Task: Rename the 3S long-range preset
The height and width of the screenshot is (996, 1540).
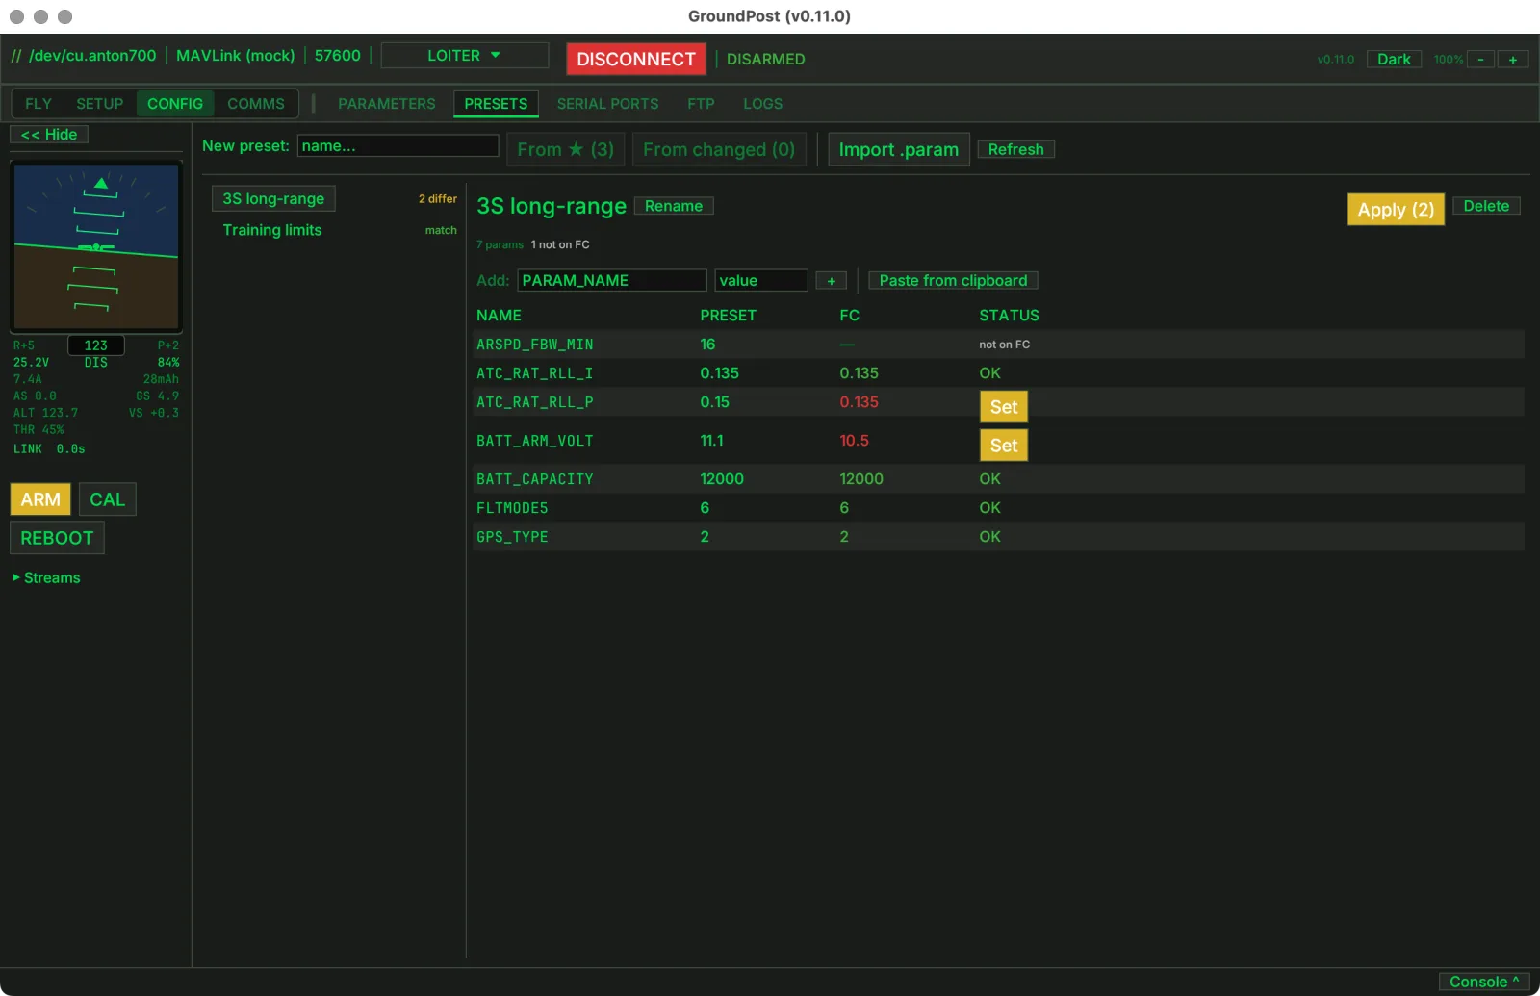Action: point(674,206)
